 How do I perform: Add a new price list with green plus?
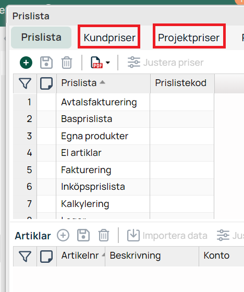pos(26,63)
